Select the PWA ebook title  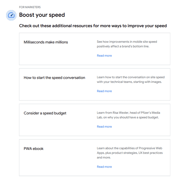(34, 149)
